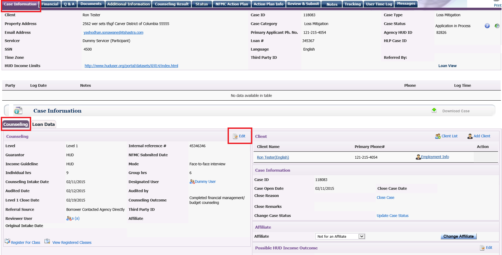The height and width of the screenshot is (255, 502).
Task: Click the Dummy User people icon
Action: point(192,182)
